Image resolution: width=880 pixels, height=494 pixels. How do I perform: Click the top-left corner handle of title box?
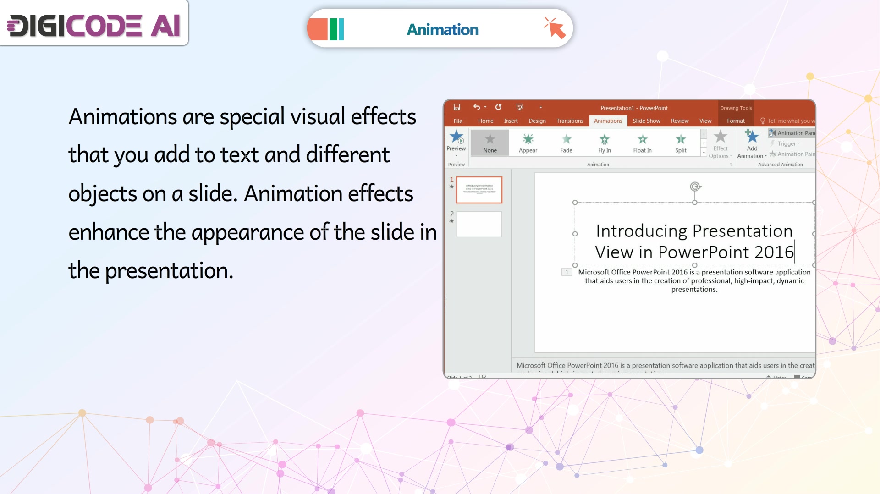pyautogui.click(x=575, y=203)
